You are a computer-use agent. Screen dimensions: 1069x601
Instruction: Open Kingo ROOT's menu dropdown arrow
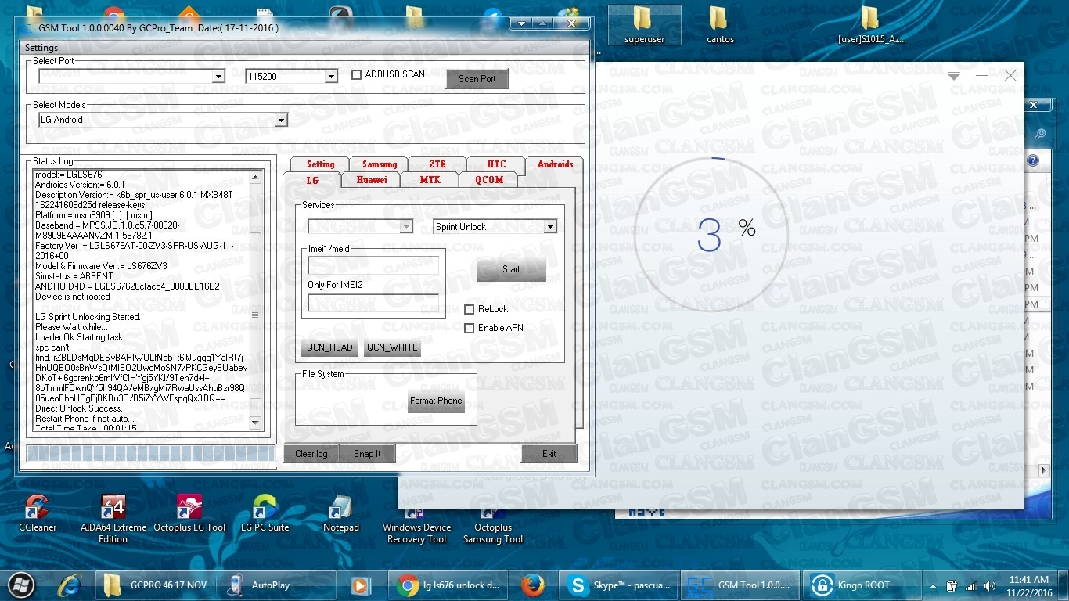pos(953,76)
